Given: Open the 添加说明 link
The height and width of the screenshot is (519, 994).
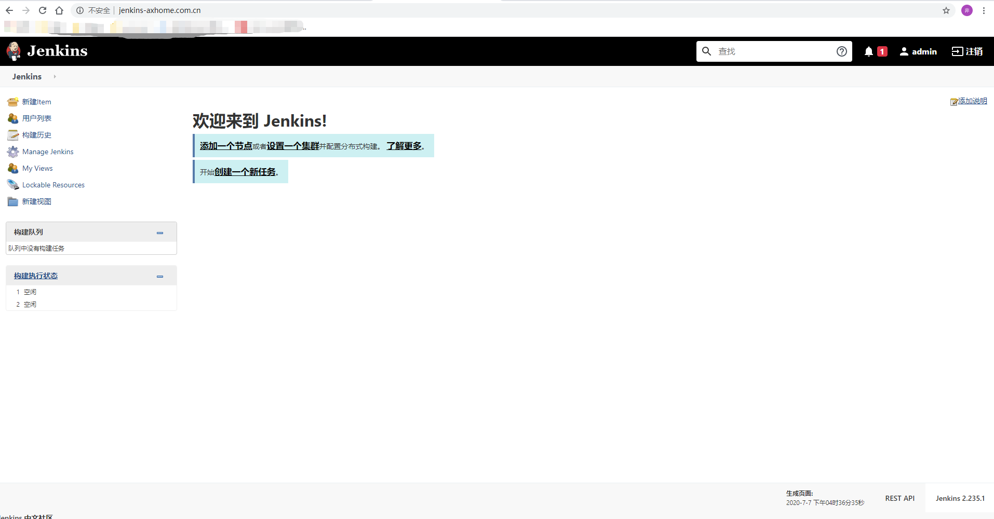Looking at the screenshot, I should click(973, 101).
